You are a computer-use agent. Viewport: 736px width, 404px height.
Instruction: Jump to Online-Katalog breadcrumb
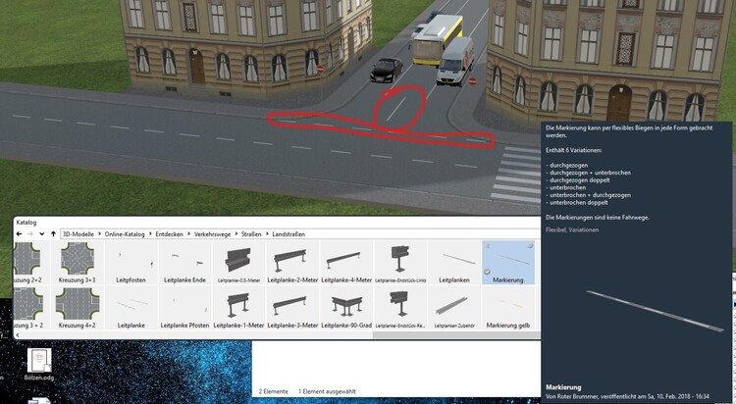pos(125,233)
